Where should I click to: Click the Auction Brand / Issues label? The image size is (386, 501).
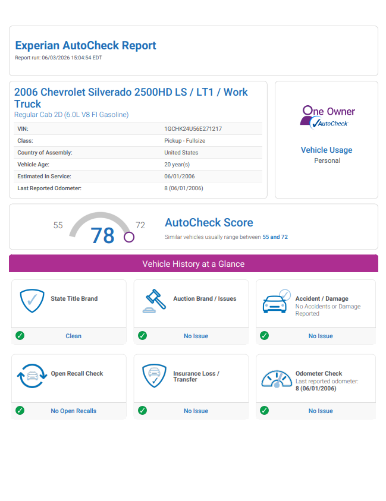(x=205, y=298)
